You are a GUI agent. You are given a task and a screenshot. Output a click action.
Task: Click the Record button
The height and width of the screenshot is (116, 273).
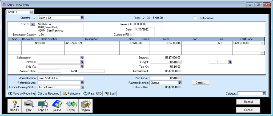[248, 102]
